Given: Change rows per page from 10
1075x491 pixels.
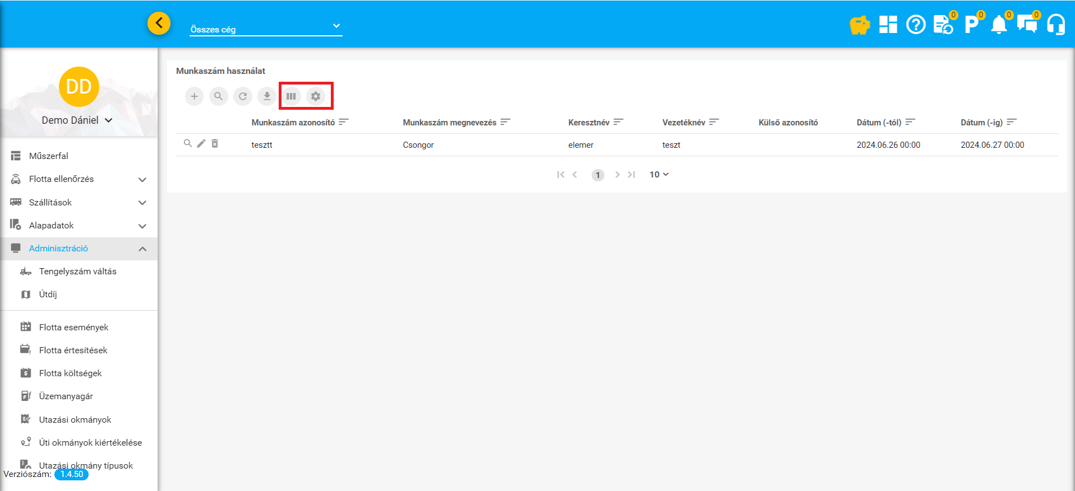Looking at the screenshot, I should pos(659,175).
